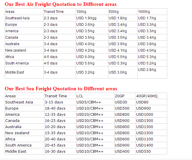Click America USD1000 sea freight cell
The height and width of the screenshot is (160, 192).
[145, 115]
